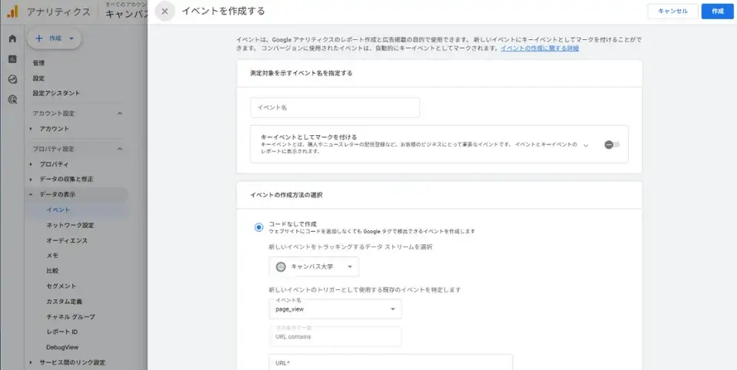Toggle the mark as key event switch
Viewport: 737px width, 370px height.
point(612,145)
